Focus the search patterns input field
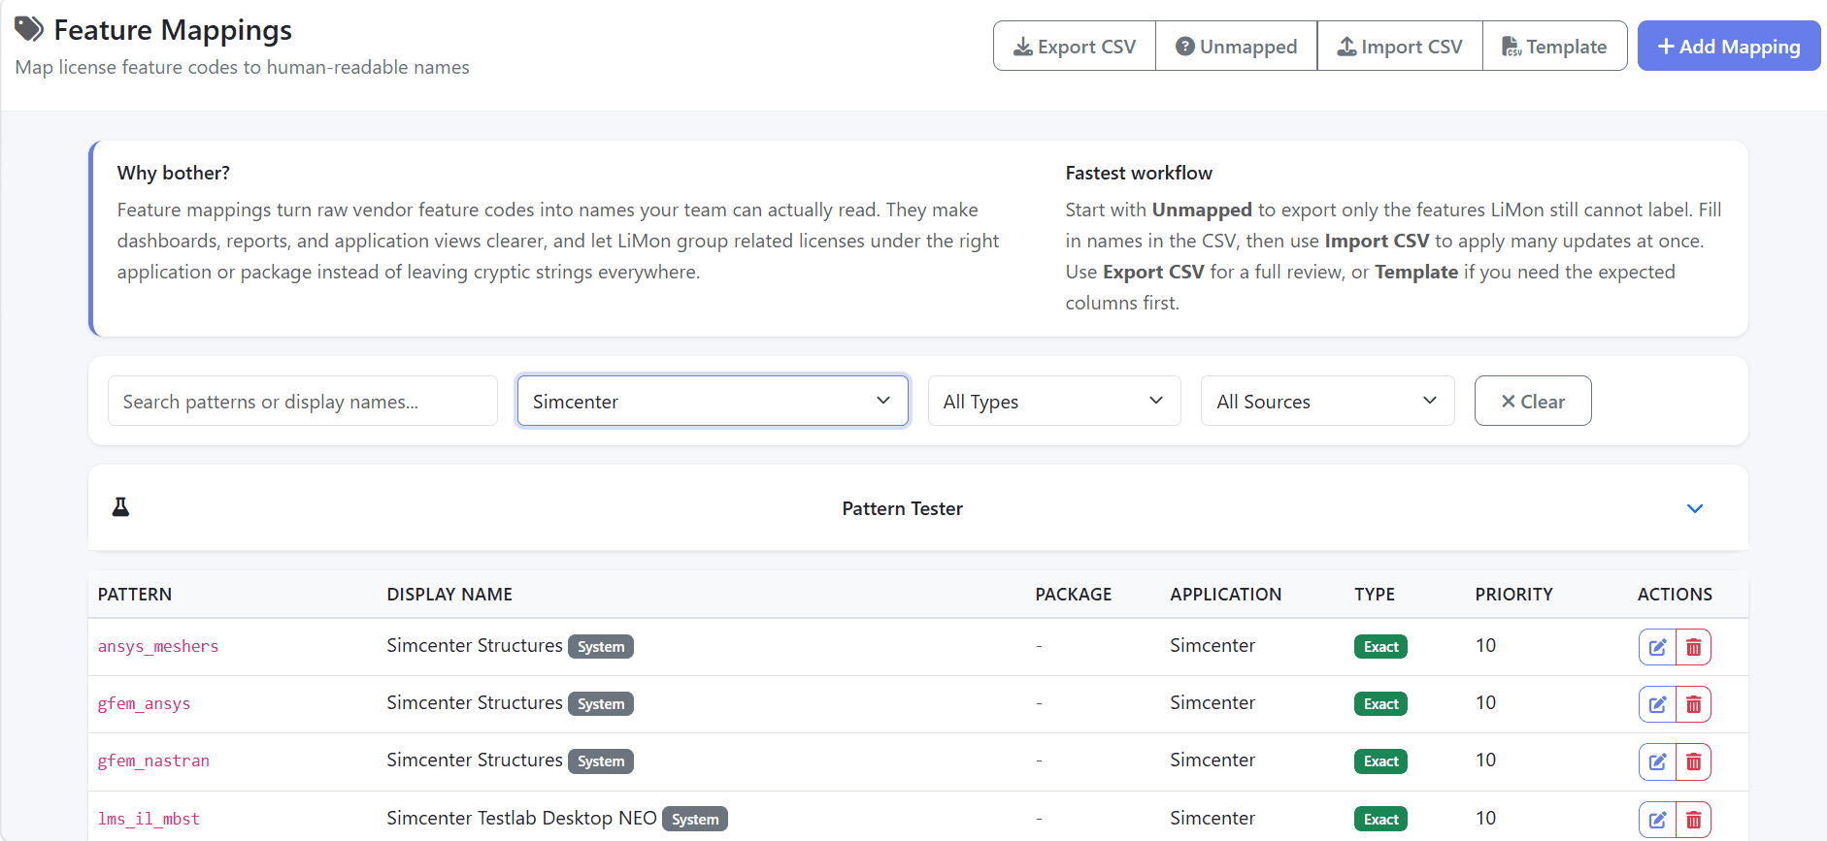The height and width of the screenshot is (841, 1827). pyautogui.click(x=303, y=401)
